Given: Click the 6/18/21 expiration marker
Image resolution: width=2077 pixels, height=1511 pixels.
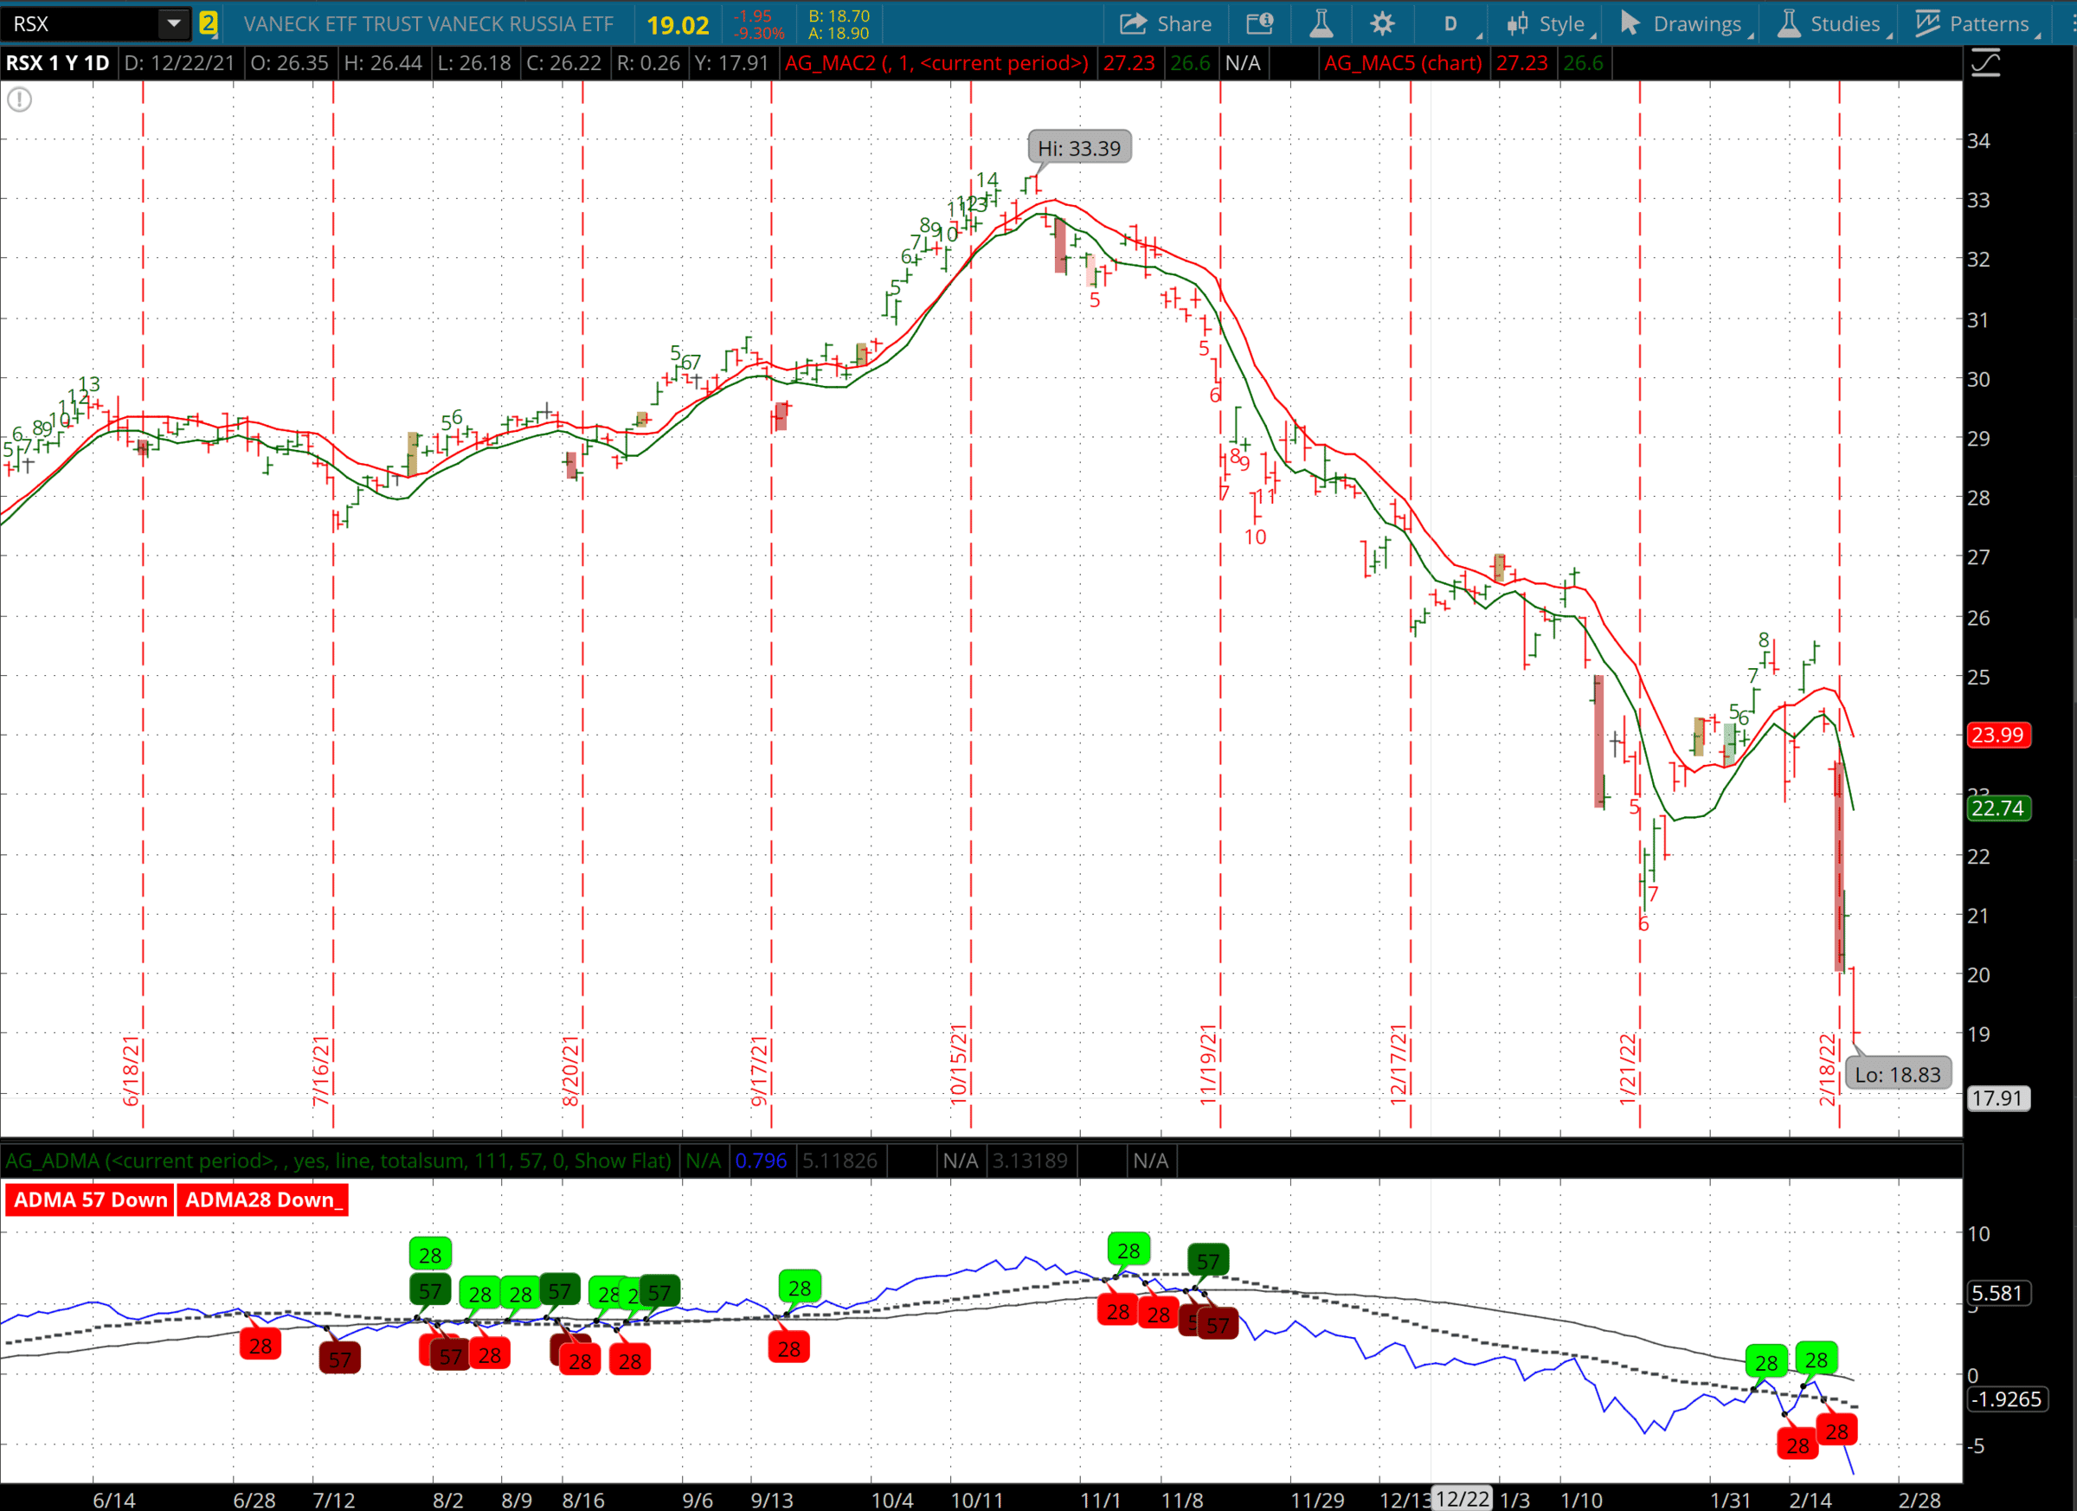Looking at the screenshot, I should coord(131,1071).
